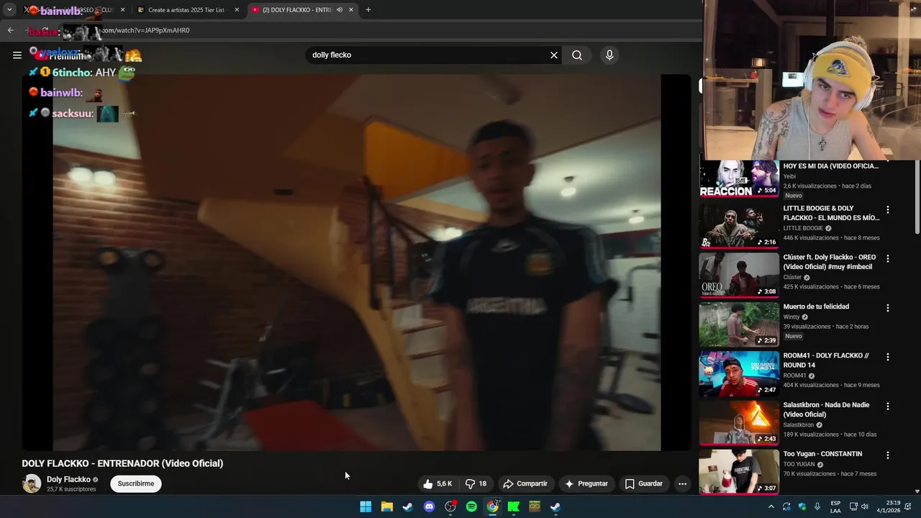This screenshot has height=518, width=921.
Task: Click the system tray microphone icon
Action: tap(817, 506)
